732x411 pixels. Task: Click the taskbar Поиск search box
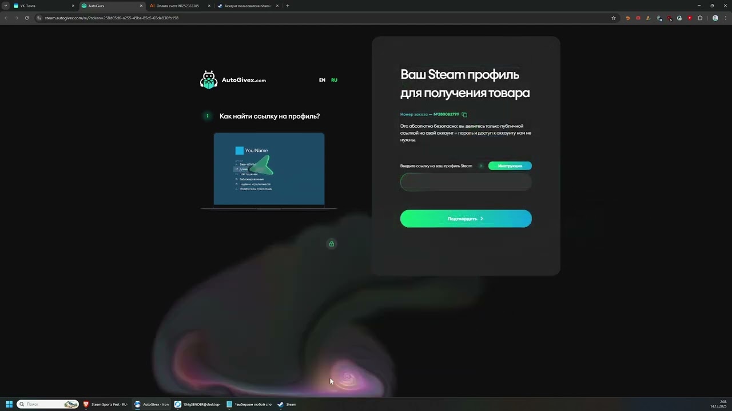(48, 404)
